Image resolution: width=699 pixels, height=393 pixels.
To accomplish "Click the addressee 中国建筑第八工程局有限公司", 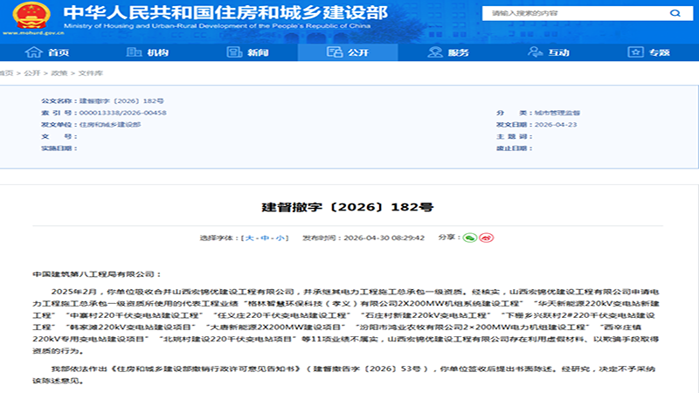I will (93, 274).
